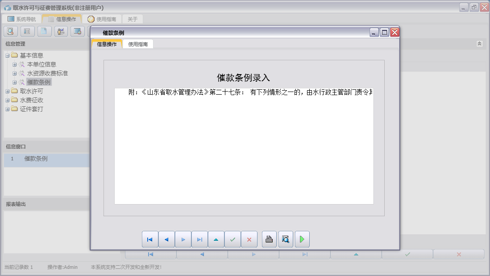Image resolution: width=490 pixels, height=276 pixels.
Task: Collapse panel using the double-chevron button
Action: click(479, 44)
